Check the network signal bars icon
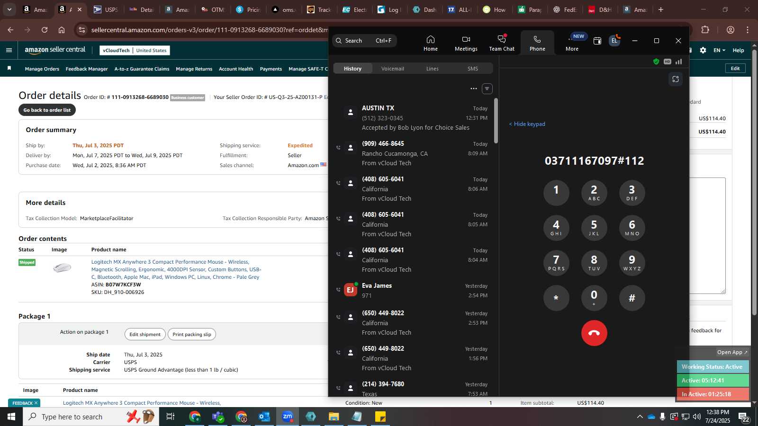The width and height of the screenshot is (758, 426). pos(679,62)
